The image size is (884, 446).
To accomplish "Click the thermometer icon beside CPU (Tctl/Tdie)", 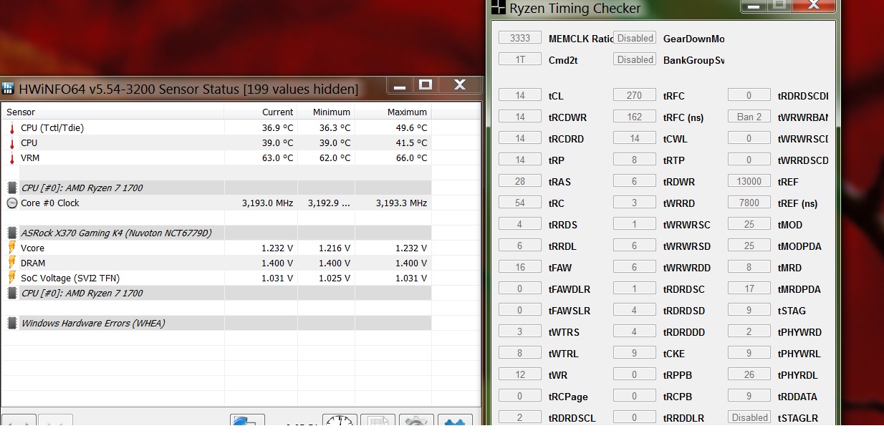I will click(x=11, y=128).
